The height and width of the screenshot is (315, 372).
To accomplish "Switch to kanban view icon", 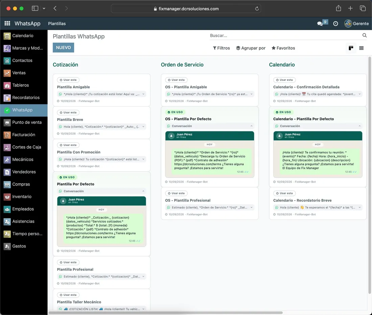I will (351, 48).
